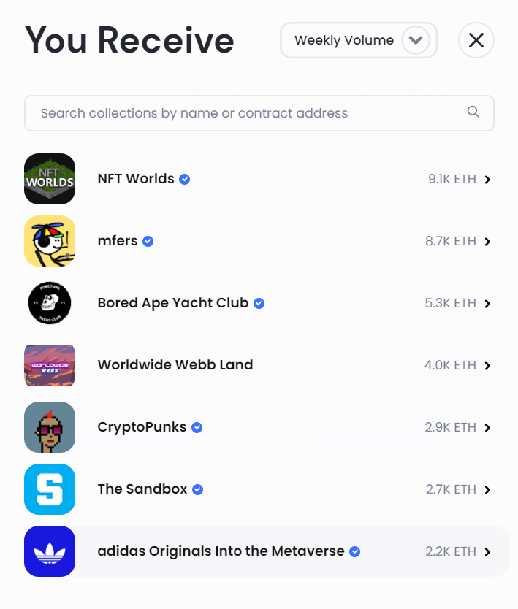The width and height of the screenshot is (518, 609).
Task: Click the magnifying glass search icon
Action: 473,112
